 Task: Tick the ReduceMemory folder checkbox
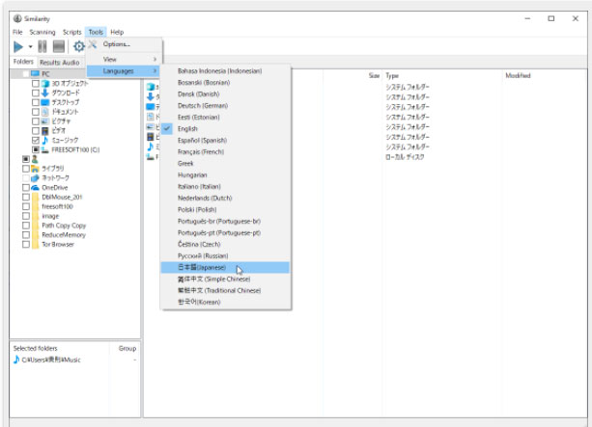click(x=26, y=235)
